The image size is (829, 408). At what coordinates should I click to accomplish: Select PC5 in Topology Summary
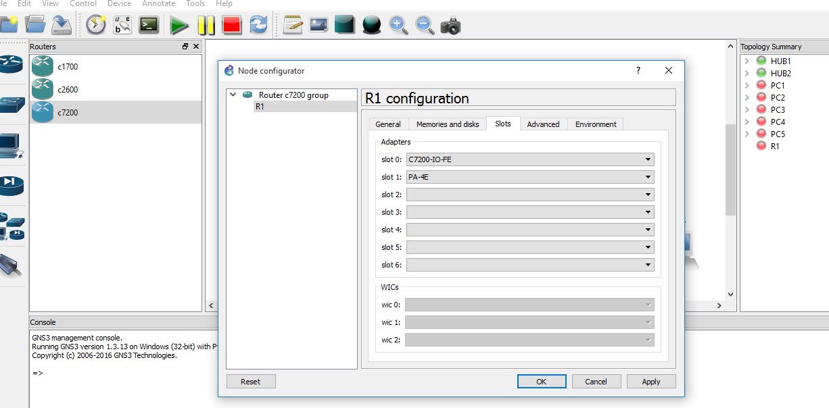pyautogui.click(x=778, y=134)
